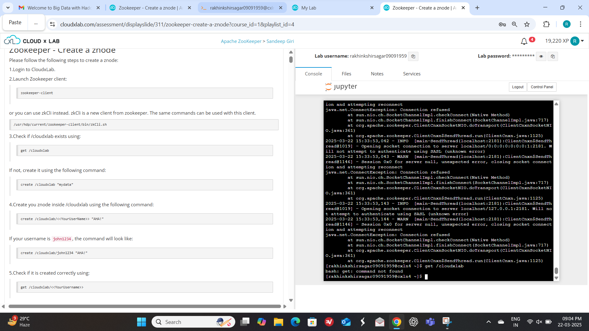Click the instructions horizontal scrollbar
Viewport: 589px width, 331px height.
(144, 306)
